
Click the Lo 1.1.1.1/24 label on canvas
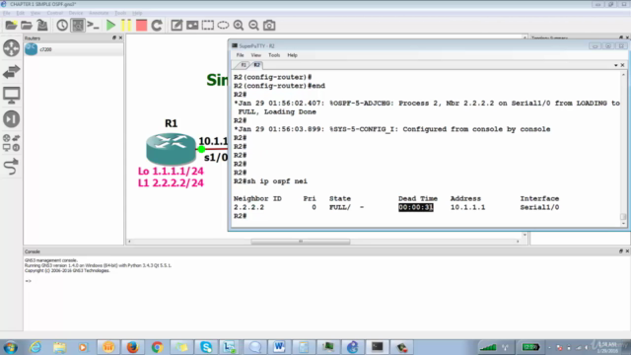pyautogui.click(x=171, y=171)
